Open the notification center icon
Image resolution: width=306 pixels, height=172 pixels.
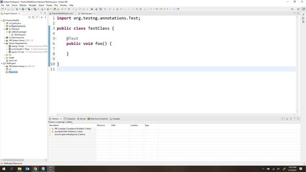301,169
